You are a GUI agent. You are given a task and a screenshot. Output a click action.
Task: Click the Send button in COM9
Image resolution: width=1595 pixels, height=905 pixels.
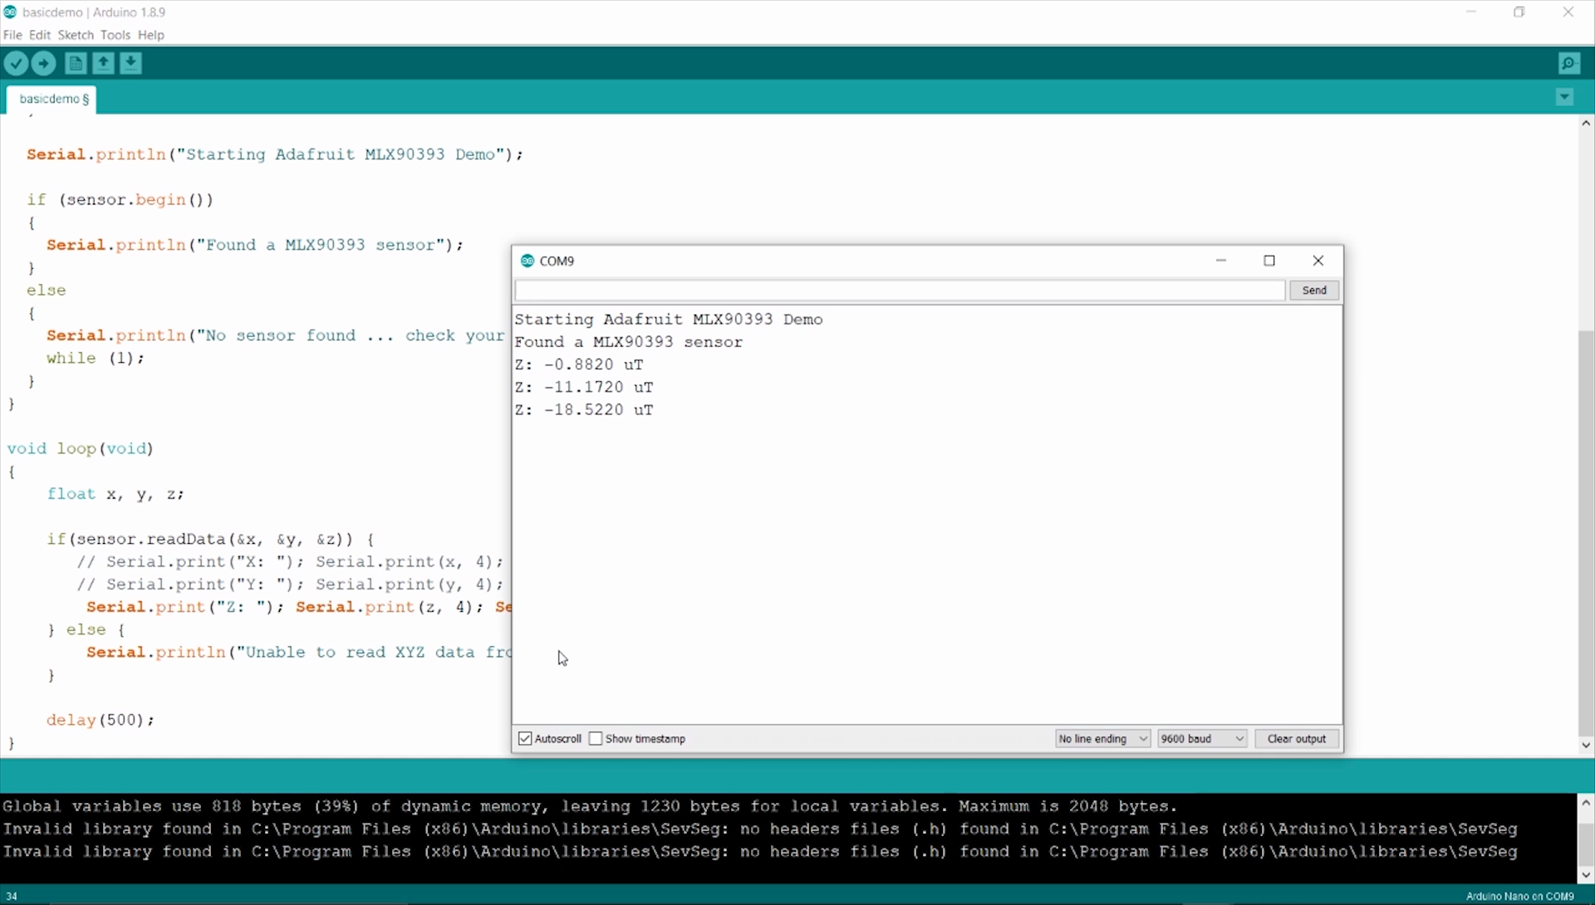(x=1314, y=291)
